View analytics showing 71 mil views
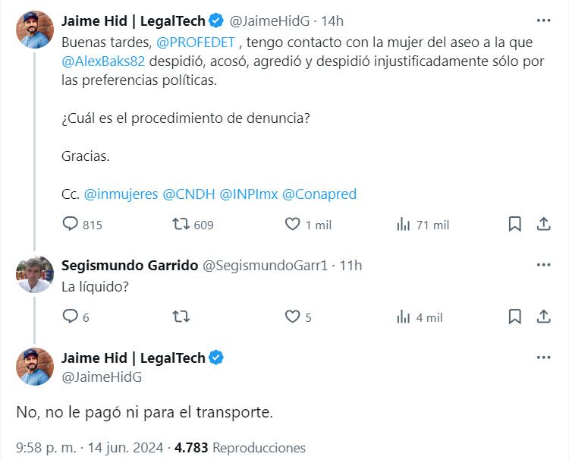 403,225
